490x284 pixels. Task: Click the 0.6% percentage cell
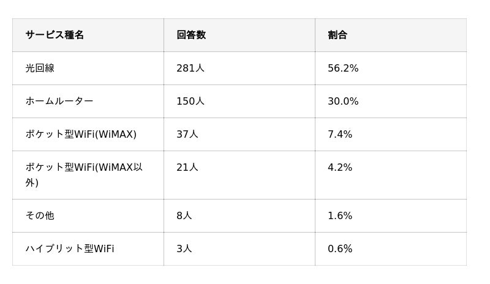(x=340, y=249)
